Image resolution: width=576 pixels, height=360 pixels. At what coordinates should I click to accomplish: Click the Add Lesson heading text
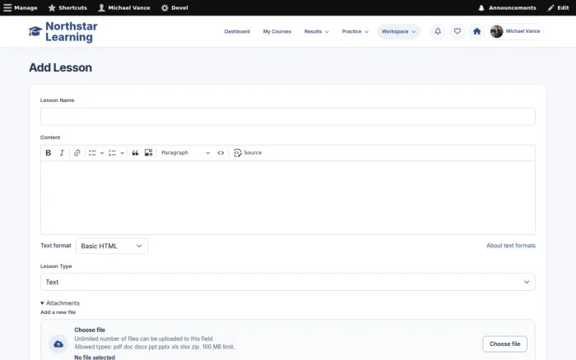tap(61, 67)
